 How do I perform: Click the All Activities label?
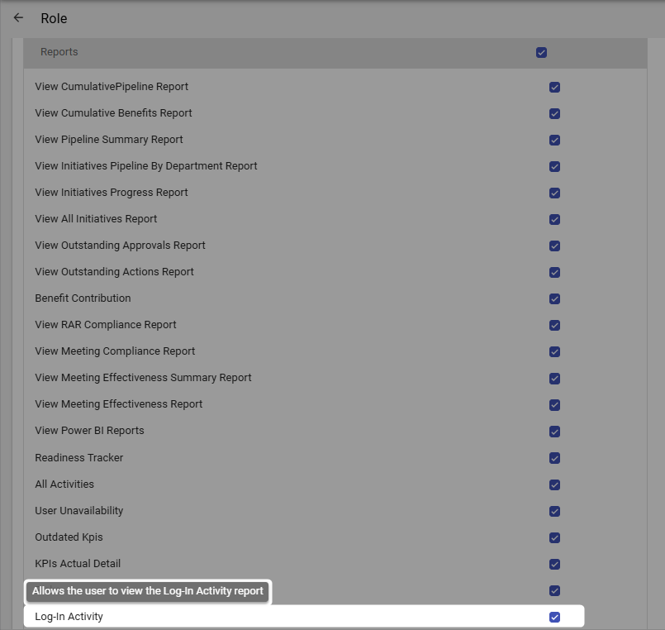[x=64, y=484]
